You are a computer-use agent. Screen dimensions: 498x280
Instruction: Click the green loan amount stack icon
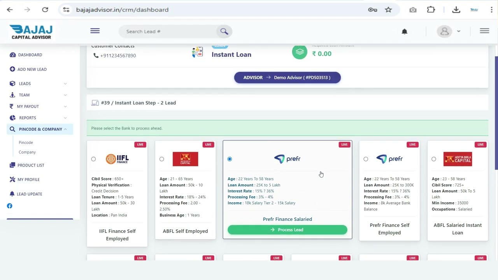300,52
